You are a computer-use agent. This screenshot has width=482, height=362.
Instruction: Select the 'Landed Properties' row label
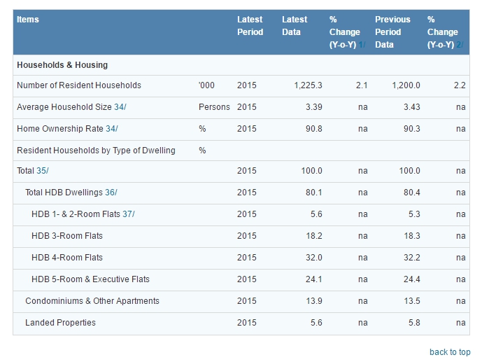60,323
